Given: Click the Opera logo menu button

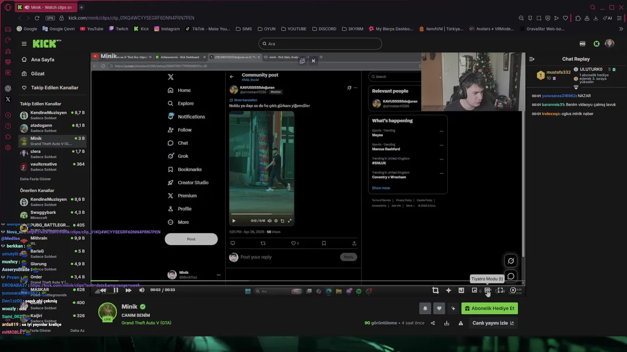Looking at the screenshot, I should (x=8, y=7).
